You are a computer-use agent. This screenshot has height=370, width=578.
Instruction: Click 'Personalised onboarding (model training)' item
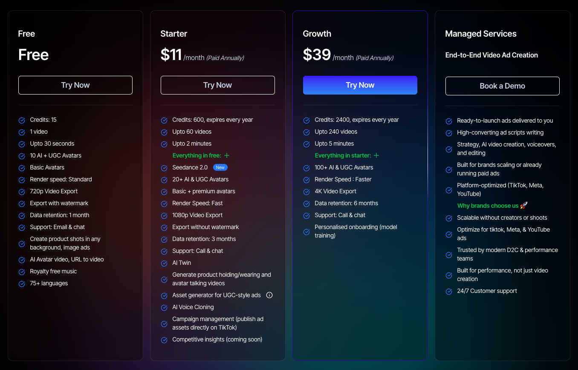click(355, 231)
